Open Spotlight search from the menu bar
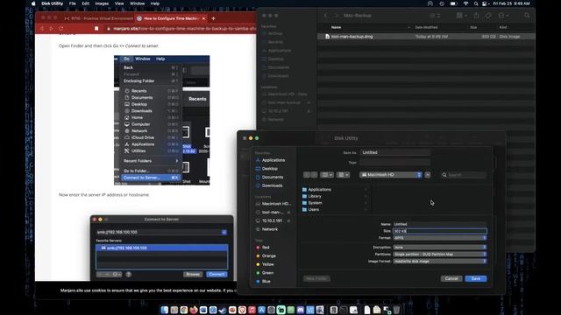The width and height of the screenshot is (561, 315). (476, 3)
